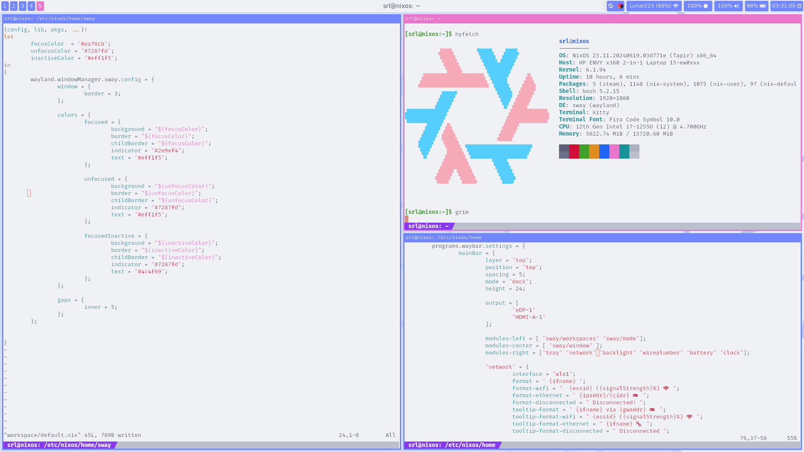Image resolution: width=804 pixels, height=452 pixels.
Task: Place cursor on inactiveColor "#eff1f5" line
Action: tap(74, 58)
